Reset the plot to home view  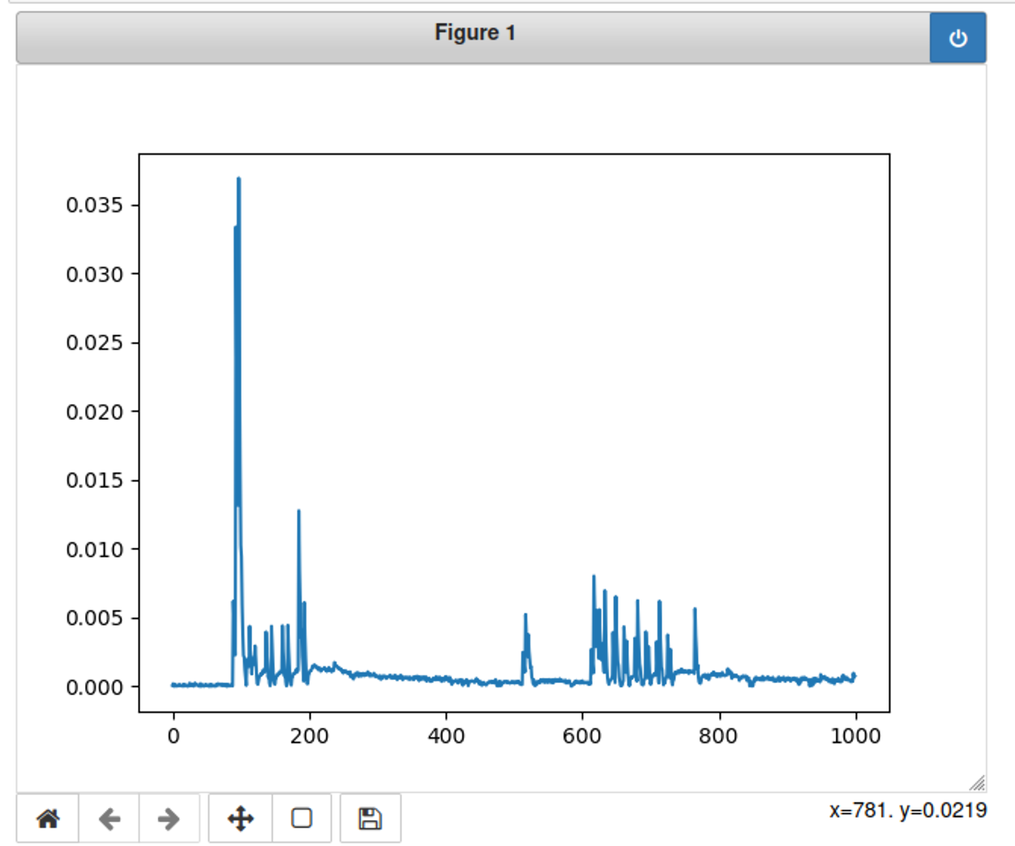[48, 818]
